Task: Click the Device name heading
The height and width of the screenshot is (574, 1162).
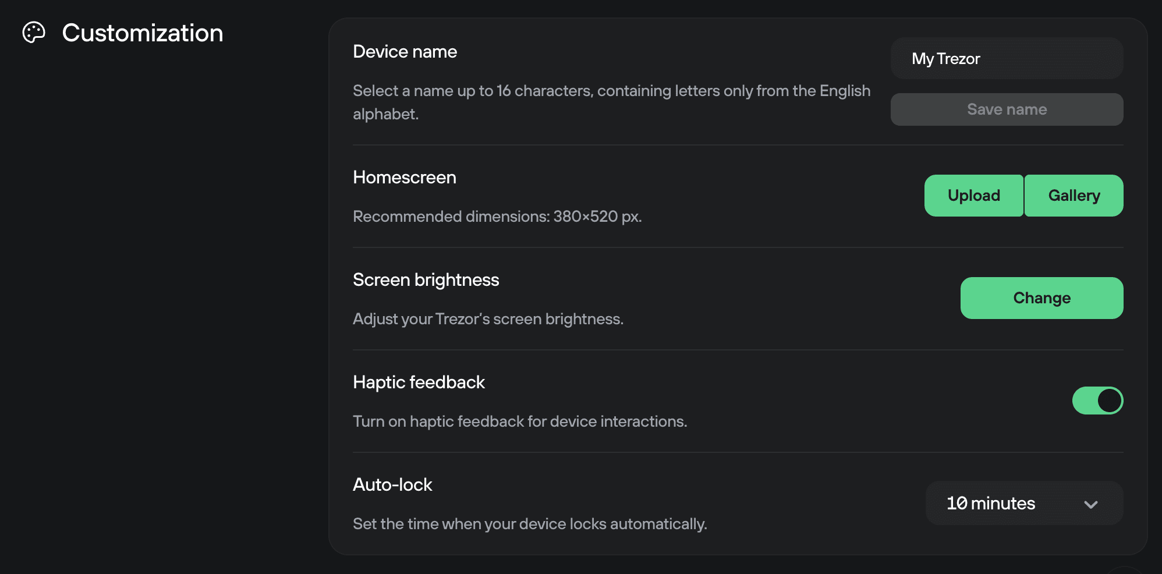Action: click(405, 51)
